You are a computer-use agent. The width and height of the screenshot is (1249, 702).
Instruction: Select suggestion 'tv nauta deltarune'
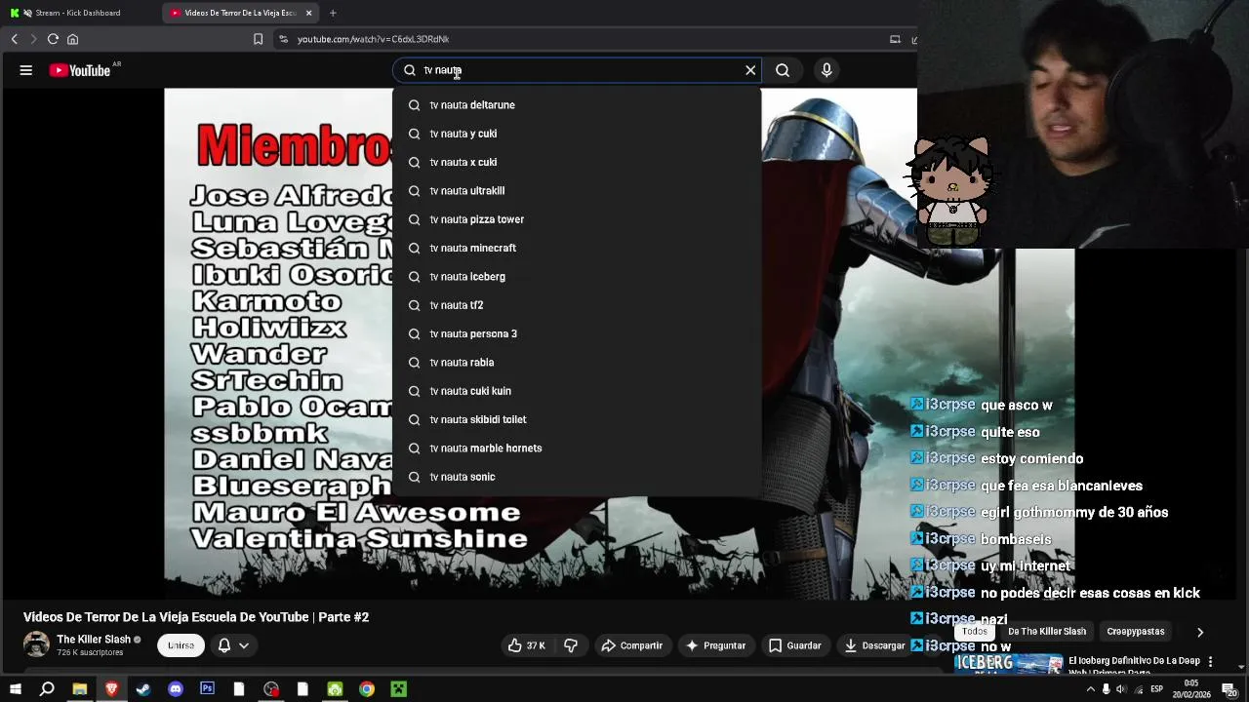(577, 105)
